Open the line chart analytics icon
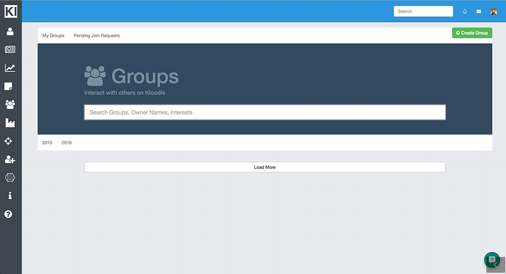Screen dimensions: 506x274 point(10,68)
